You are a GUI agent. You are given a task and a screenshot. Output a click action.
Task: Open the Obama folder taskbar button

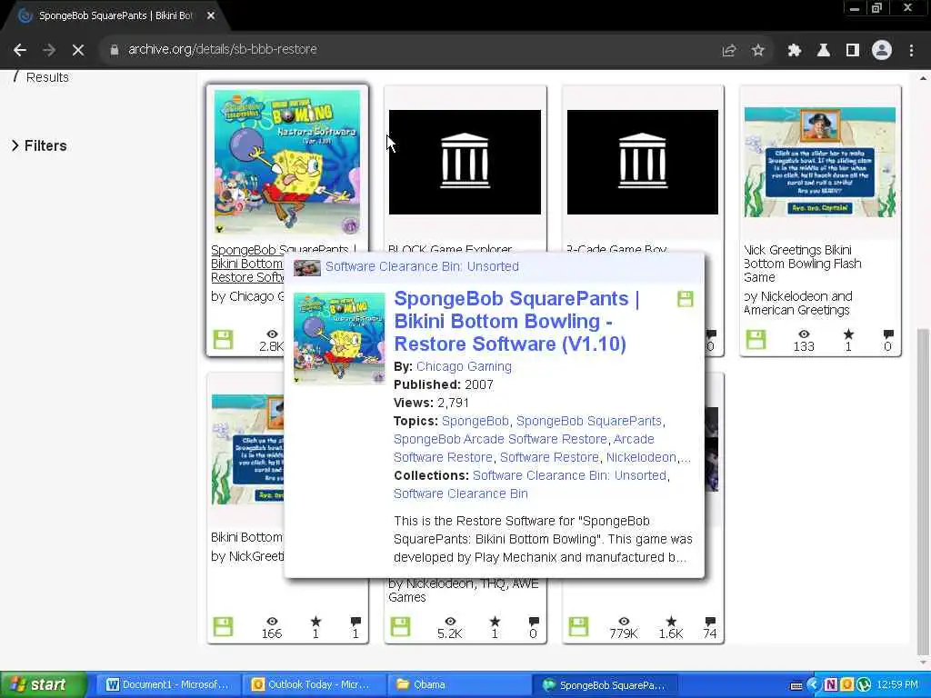tap(459, 685)
